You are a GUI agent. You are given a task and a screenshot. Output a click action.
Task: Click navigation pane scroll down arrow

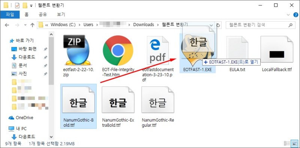(51, 136)
